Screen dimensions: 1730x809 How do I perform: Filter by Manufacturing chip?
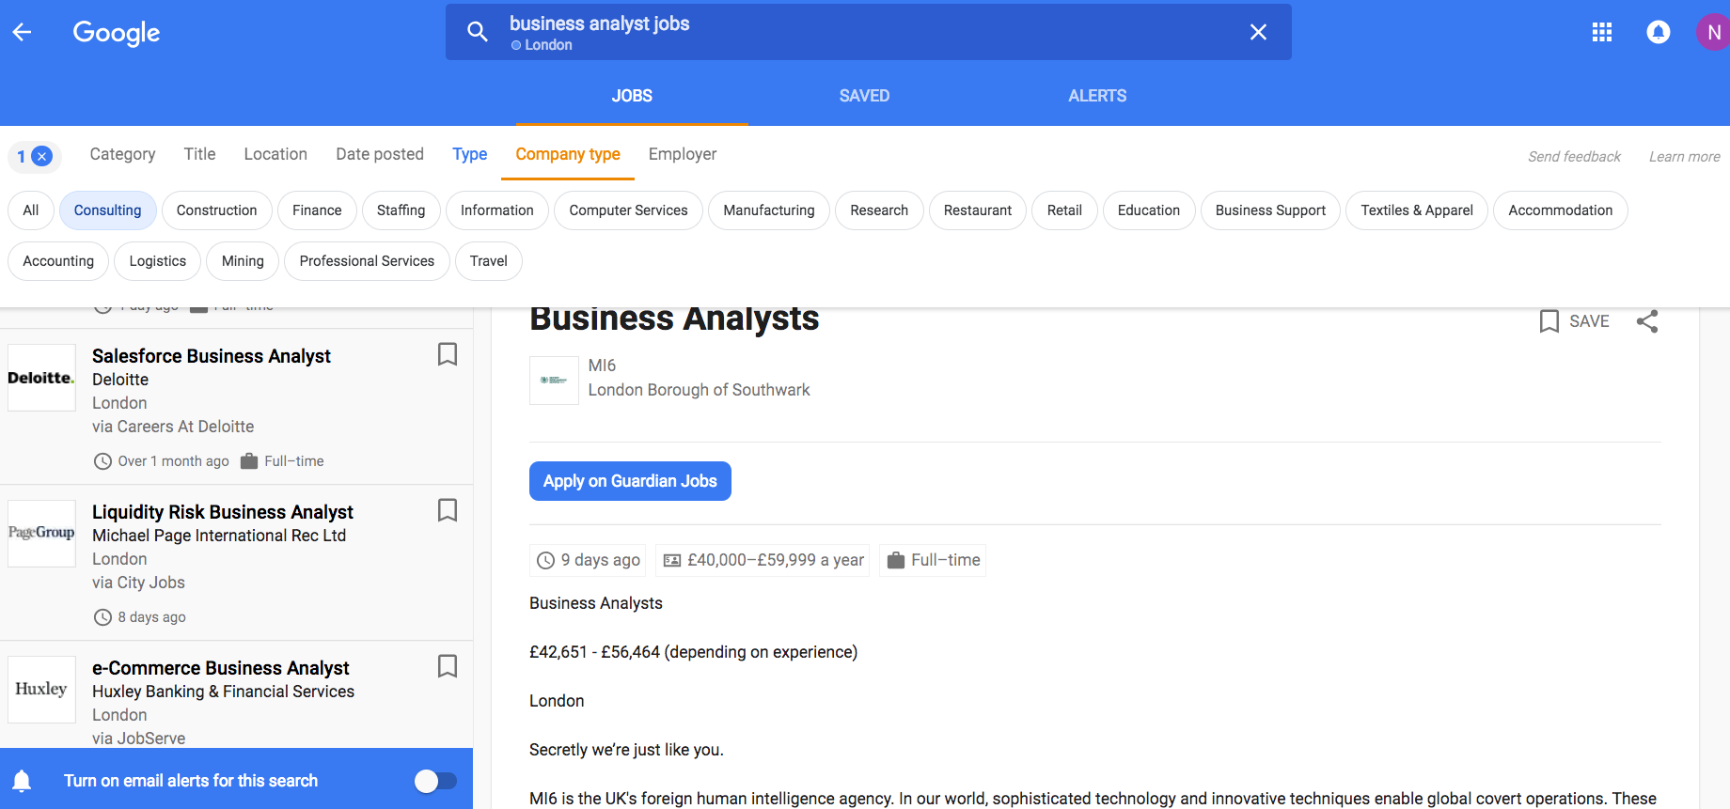point(769,210)
